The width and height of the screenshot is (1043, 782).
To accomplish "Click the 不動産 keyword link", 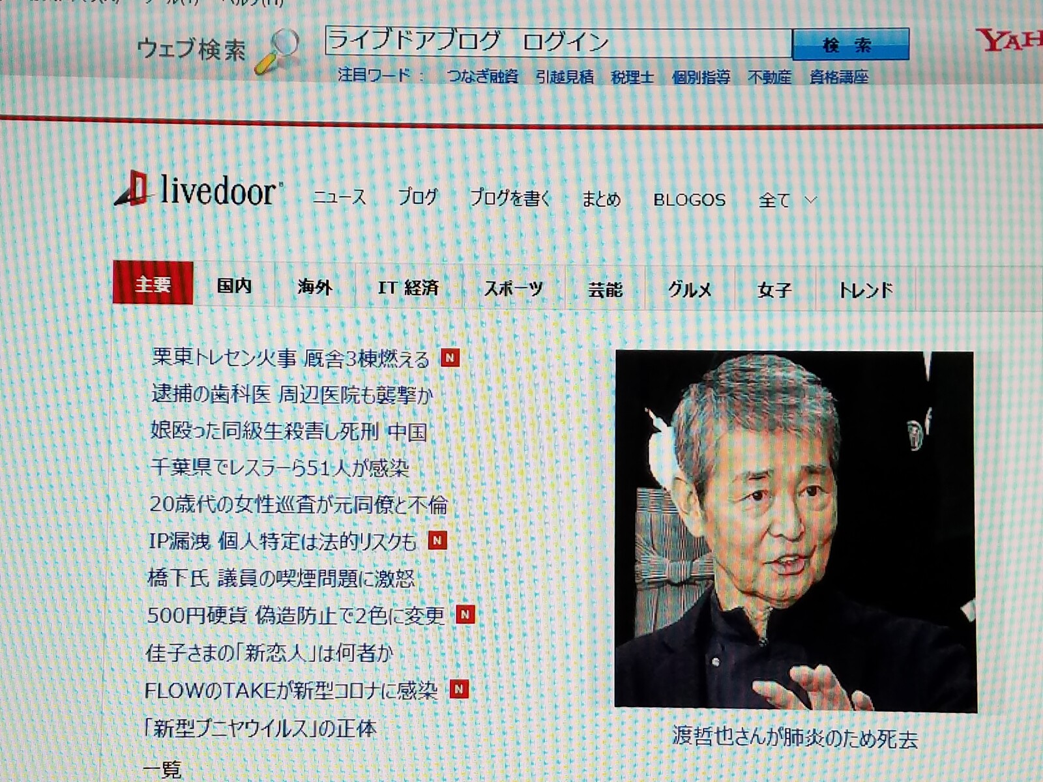I will click(x=769, y=78).
